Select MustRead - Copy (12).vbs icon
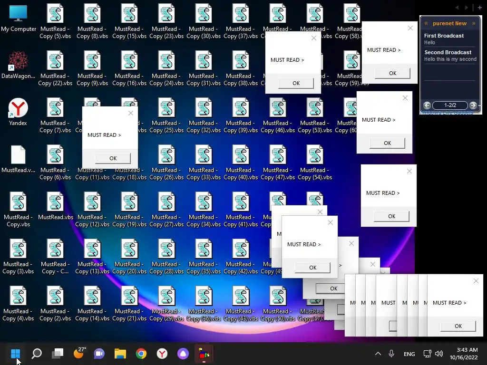The height and width of the screenshot is (365, 487). [92, 210]
